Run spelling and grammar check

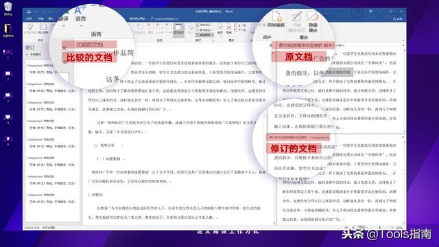[x=30, y=28]
